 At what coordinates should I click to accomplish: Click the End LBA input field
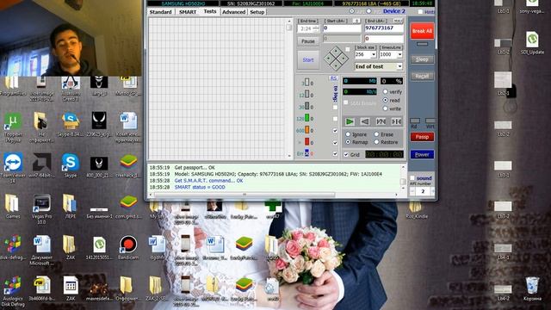(x=384, y=28)
